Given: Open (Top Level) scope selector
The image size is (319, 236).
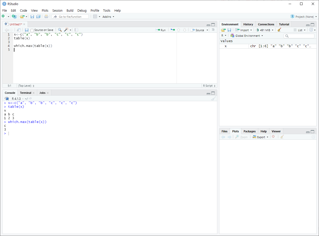Looking at the screenshot, I should click(26, 86).
